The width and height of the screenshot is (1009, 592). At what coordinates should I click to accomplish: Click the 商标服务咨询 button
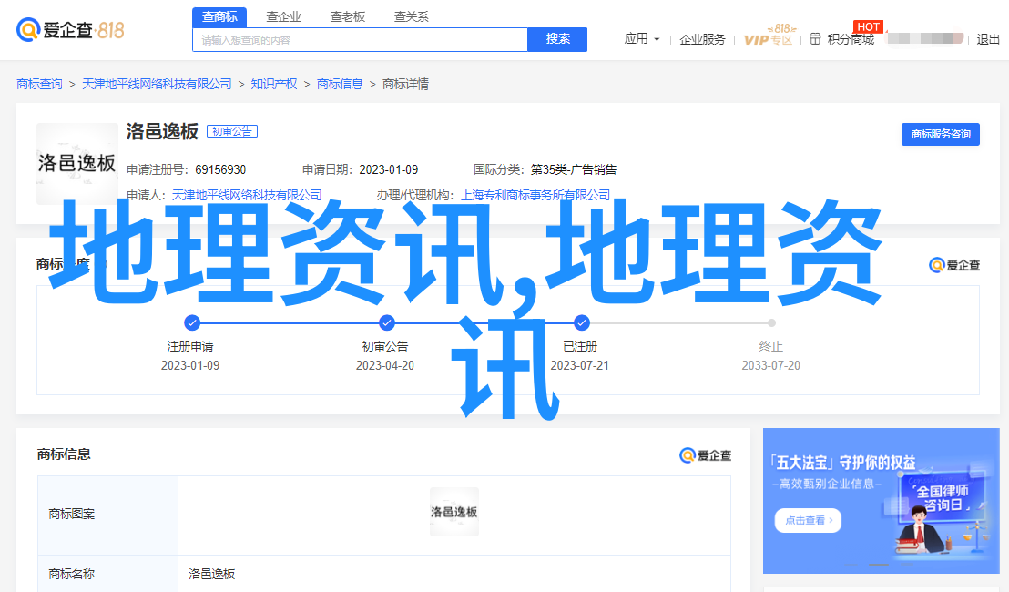click(940, 134)
